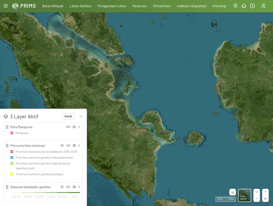Screen dimensions: 273x206
Task: Zoom in the map with plus button
Action: [257, 192]
